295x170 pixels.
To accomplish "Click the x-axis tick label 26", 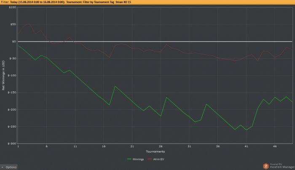I will click(x=161, y=146).
